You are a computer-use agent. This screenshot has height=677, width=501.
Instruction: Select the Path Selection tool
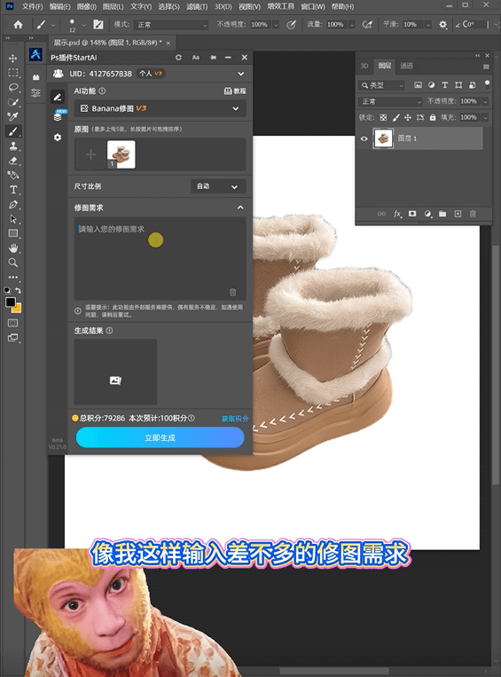click(13, 219)
